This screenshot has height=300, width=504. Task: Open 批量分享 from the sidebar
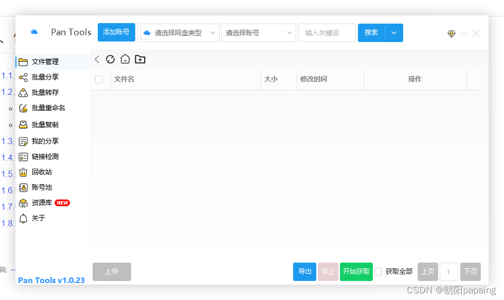53,77
